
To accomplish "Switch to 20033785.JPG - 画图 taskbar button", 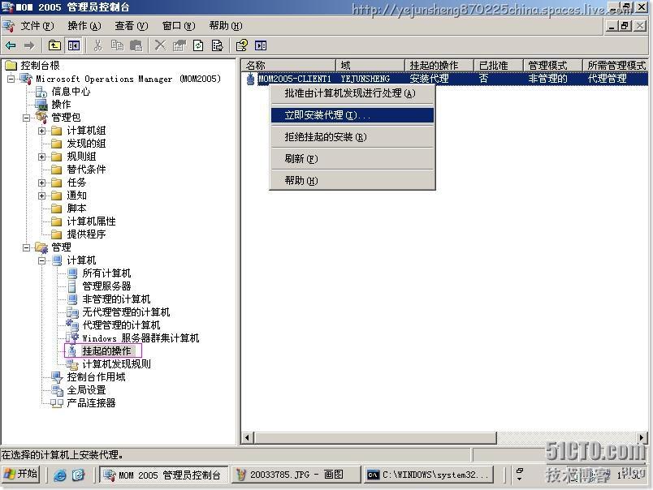I will click(296, 475).
